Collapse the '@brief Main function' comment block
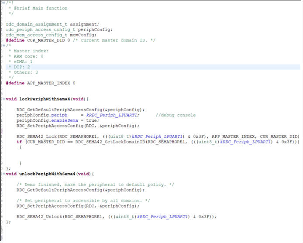 click(x=3, y=3)
